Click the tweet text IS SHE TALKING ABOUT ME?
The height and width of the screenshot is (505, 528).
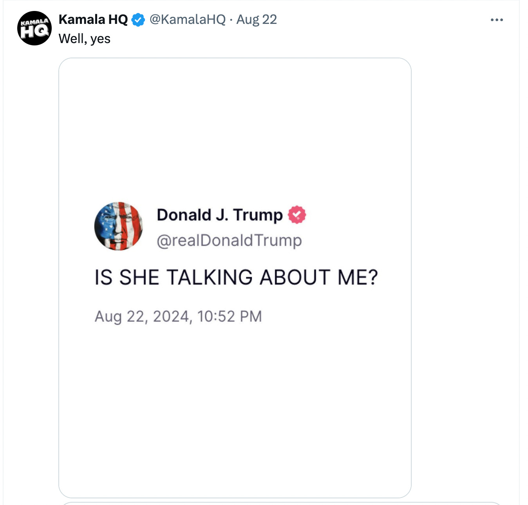click(x=236, y=276)
